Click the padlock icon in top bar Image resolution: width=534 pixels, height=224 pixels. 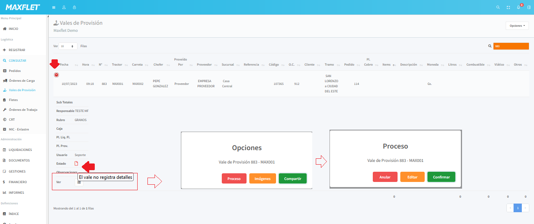[74, 7]
